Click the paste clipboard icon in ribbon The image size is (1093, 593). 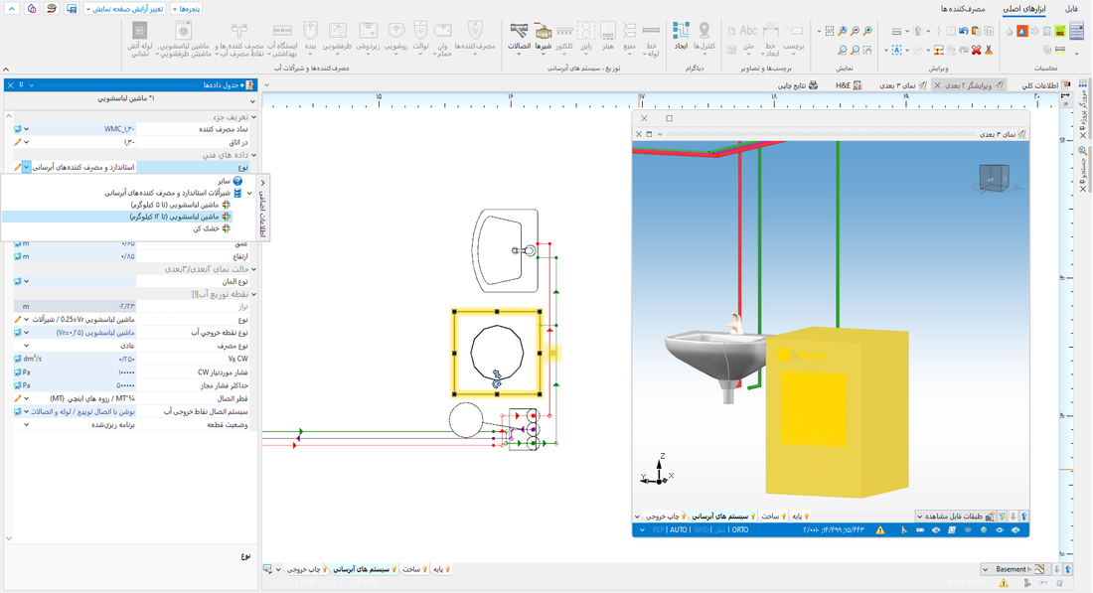(976, 32)
